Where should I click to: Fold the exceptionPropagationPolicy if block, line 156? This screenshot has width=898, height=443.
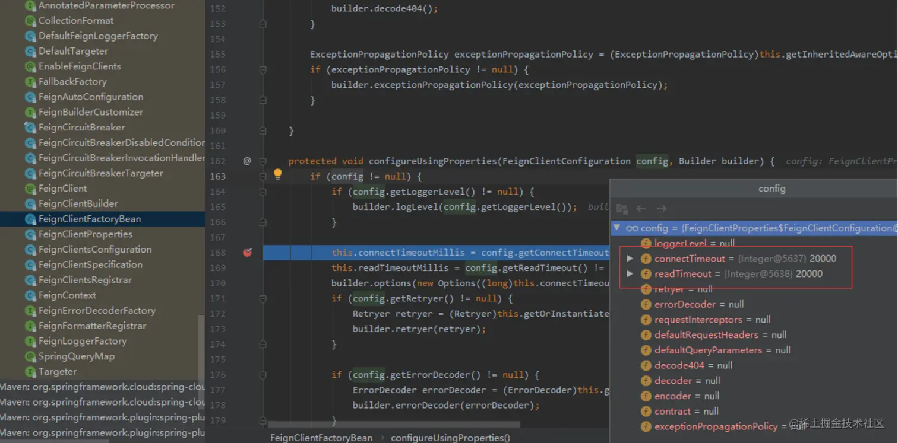pyautogui.click(x=263, y=69)
